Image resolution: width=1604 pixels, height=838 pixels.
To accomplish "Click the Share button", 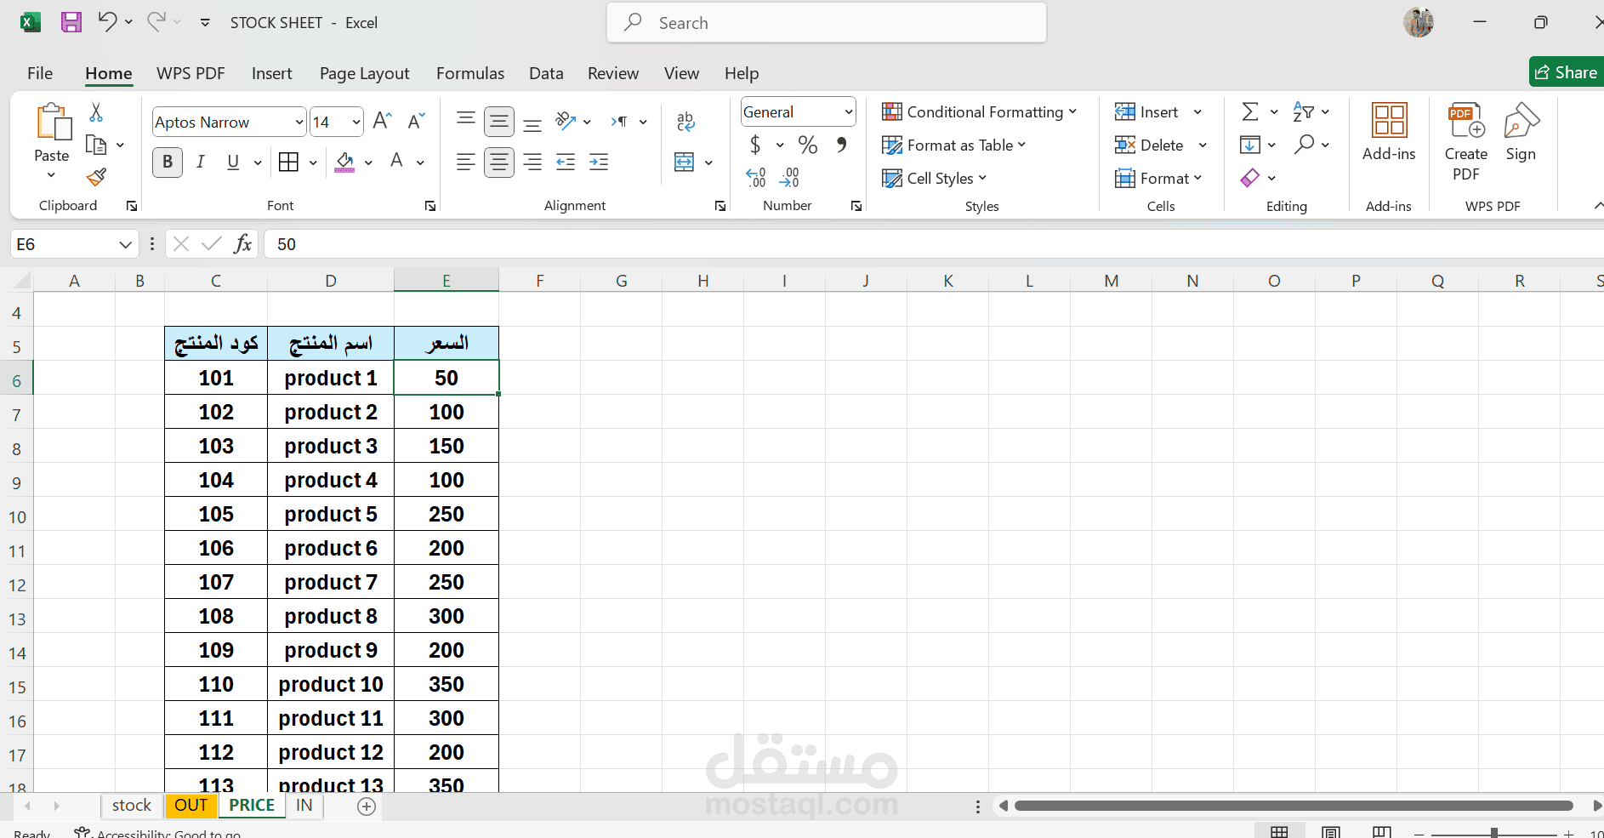I will pos(1567,72).
